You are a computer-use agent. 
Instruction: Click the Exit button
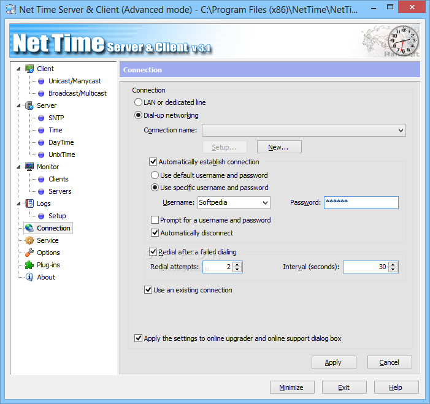point(344,387)
